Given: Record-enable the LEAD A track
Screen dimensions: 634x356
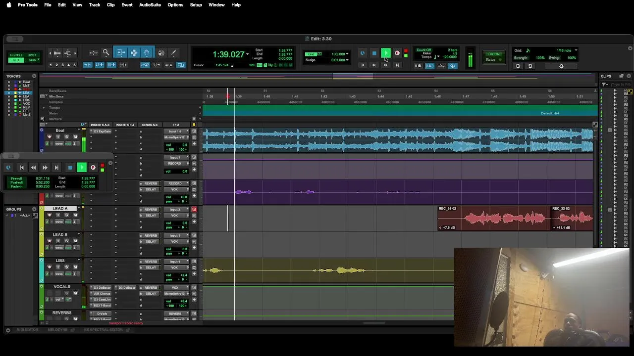Looking at the screenshot, I should 49,215.
